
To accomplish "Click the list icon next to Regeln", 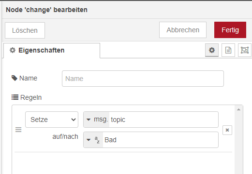I will click(x=15, y=97).
